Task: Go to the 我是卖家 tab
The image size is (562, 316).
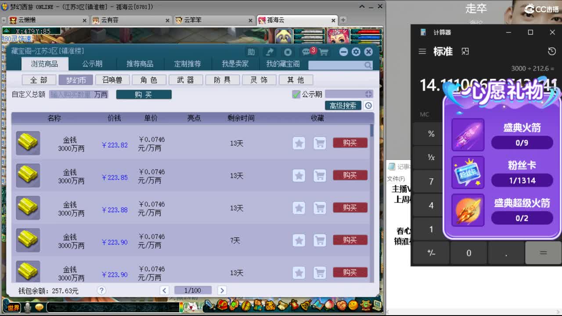Action: (235, 64)
